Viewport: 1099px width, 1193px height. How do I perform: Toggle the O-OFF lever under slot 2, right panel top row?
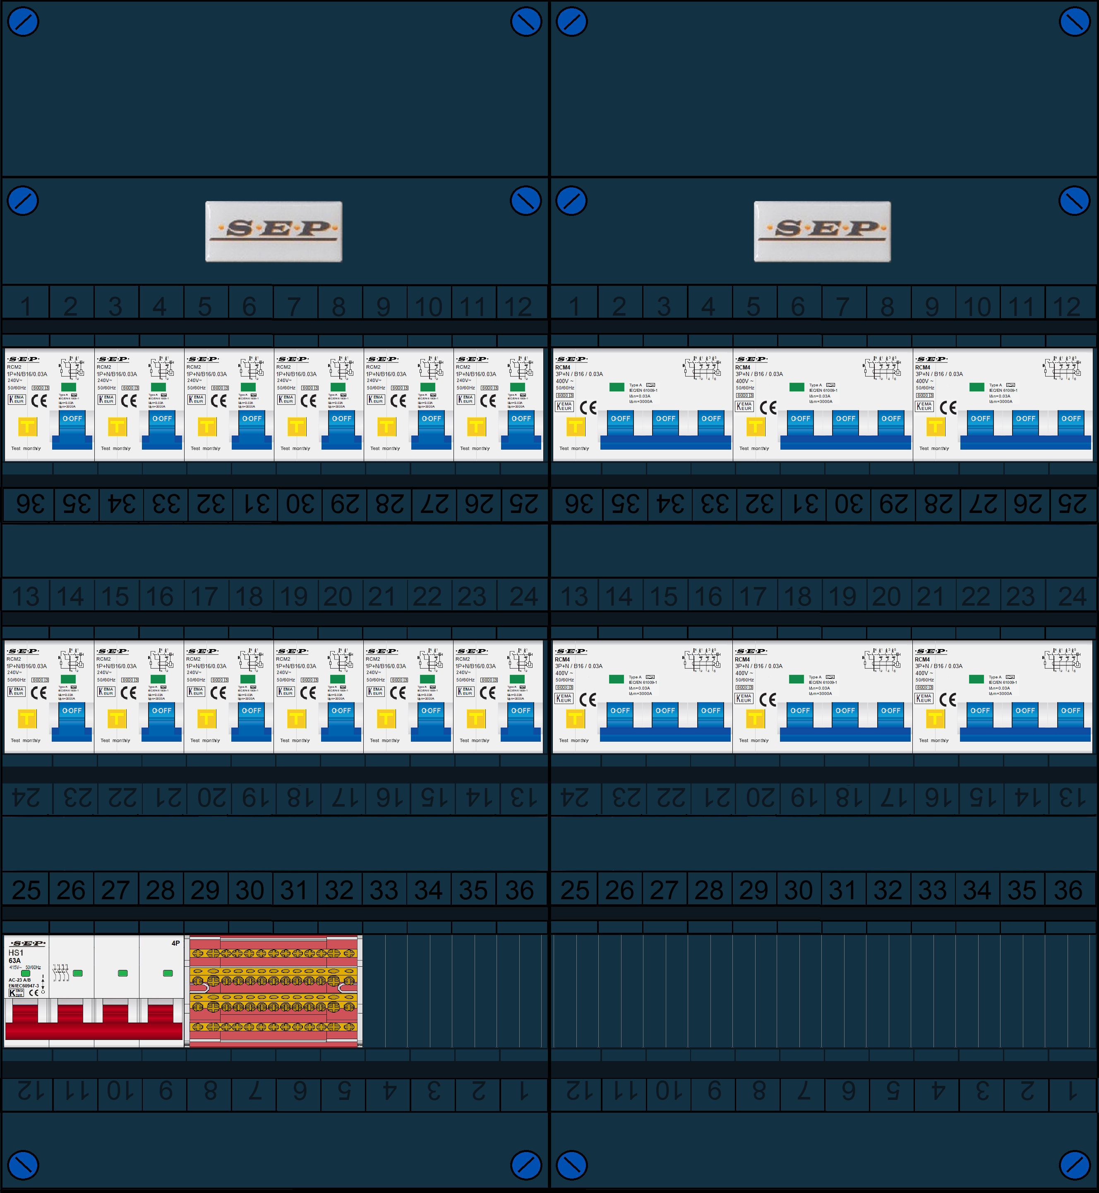[x=620, y=423]
